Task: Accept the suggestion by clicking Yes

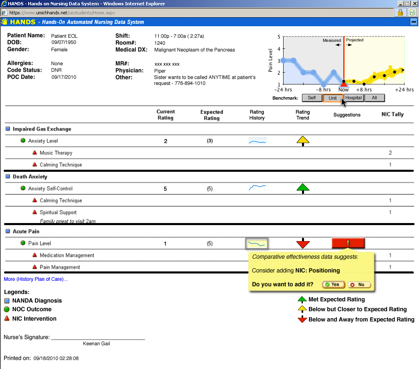Action: 333,285
